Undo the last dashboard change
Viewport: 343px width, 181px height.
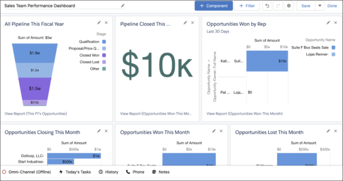tap(267, 6)
